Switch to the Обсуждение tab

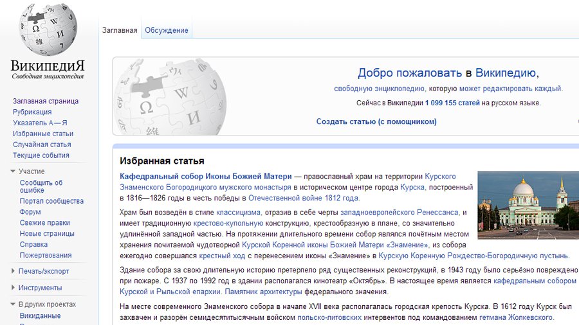167,30
